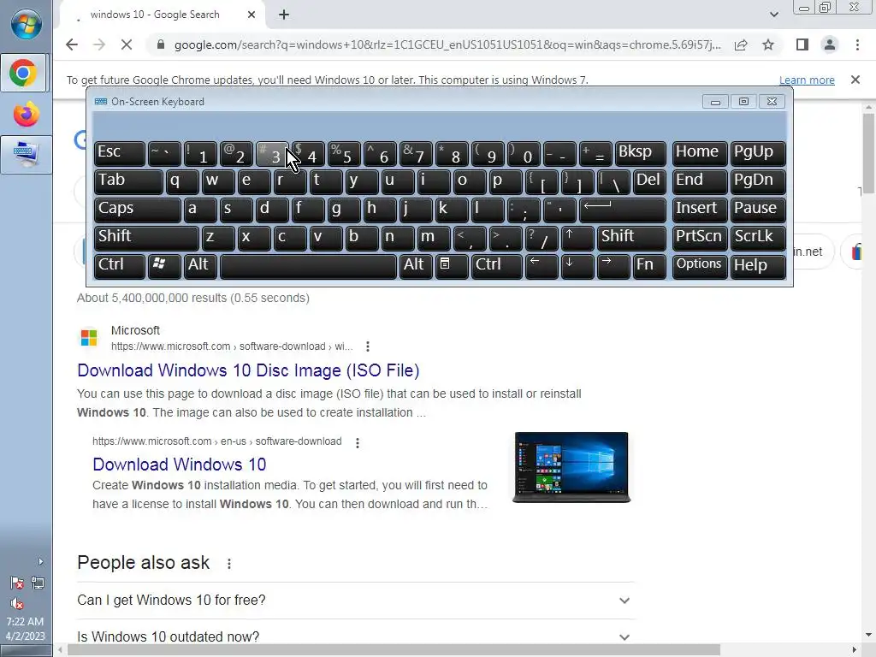Click the down arrow key
This screenshot has height=657, width=876.
click(x=577, y=267)
